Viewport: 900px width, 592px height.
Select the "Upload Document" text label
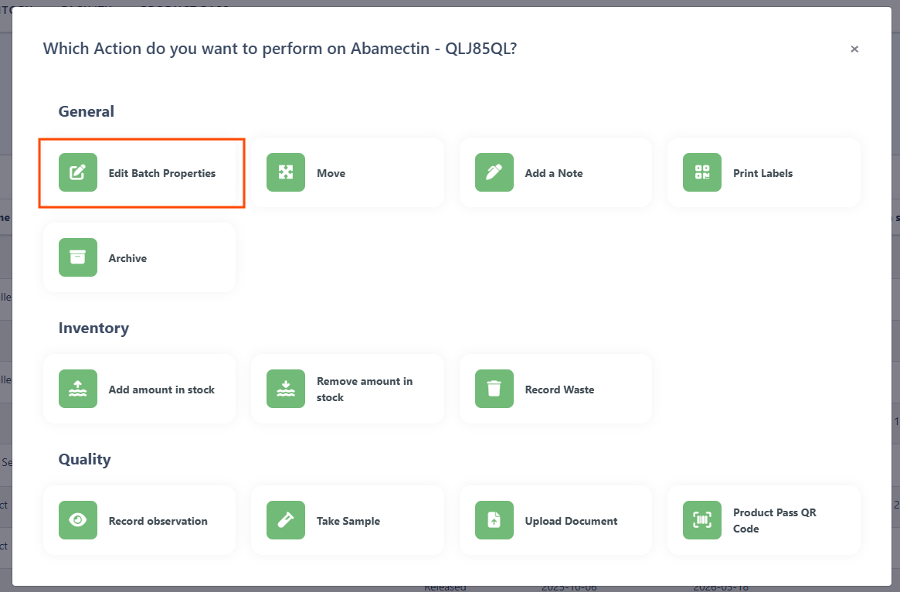(572, 521)
